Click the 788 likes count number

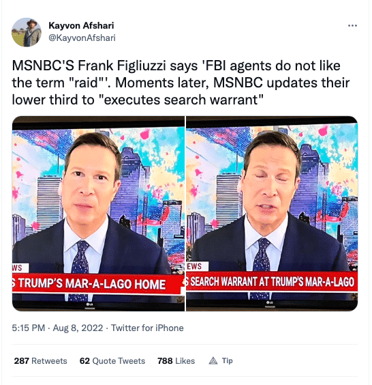tap(165, 360)
